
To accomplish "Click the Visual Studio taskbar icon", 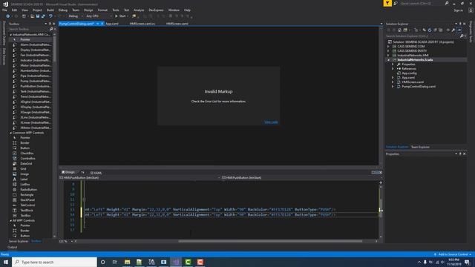I will [x=176, y=262].
